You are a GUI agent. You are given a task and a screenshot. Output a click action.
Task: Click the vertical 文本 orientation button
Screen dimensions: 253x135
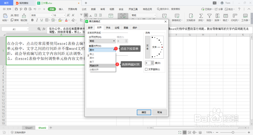click(x=147, y=47)
